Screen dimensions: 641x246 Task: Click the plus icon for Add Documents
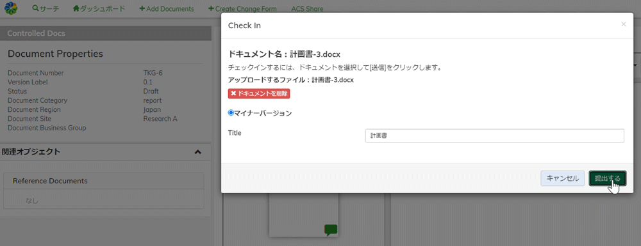coord(142,8)
